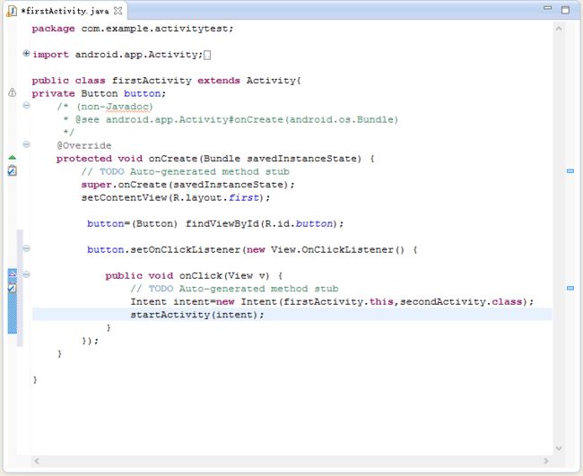
Task: Click 'setContentView' method call
Action: (124, 198)
